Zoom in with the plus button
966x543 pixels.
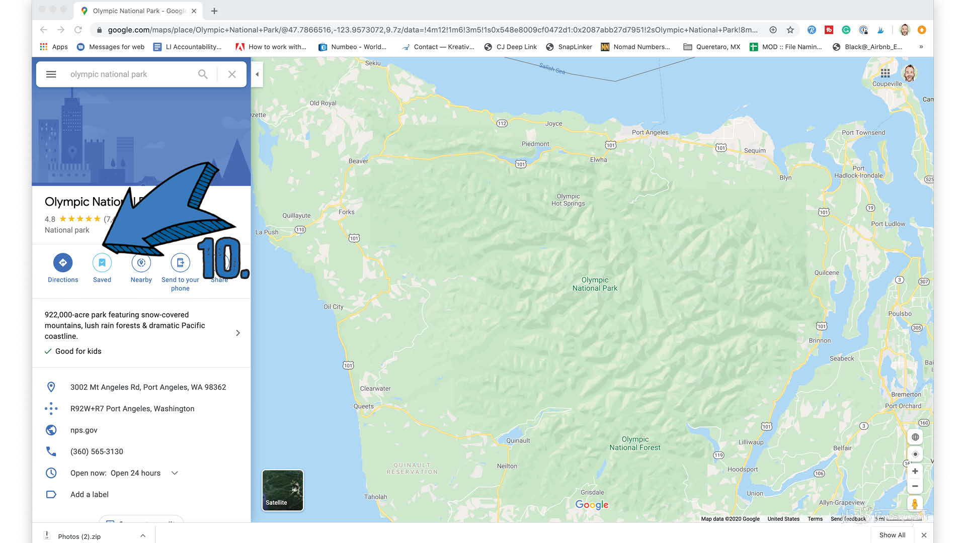[915, 471]
